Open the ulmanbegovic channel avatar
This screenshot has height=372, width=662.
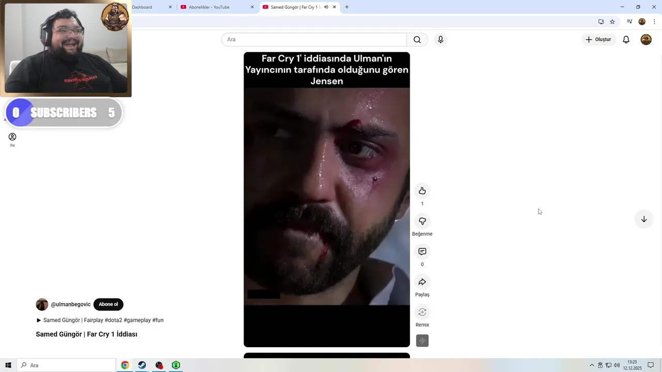[42, 304]
